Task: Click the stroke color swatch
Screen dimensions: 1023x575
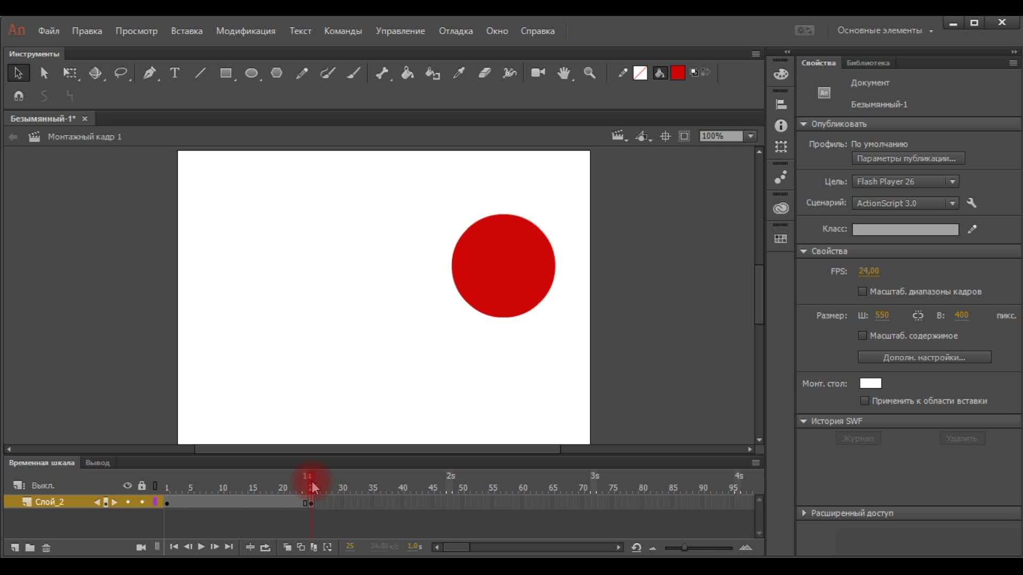Action: pyautogui.click(x=640, y=73)
